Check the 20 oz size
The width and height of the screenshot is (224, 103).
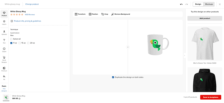coord(28,43)
